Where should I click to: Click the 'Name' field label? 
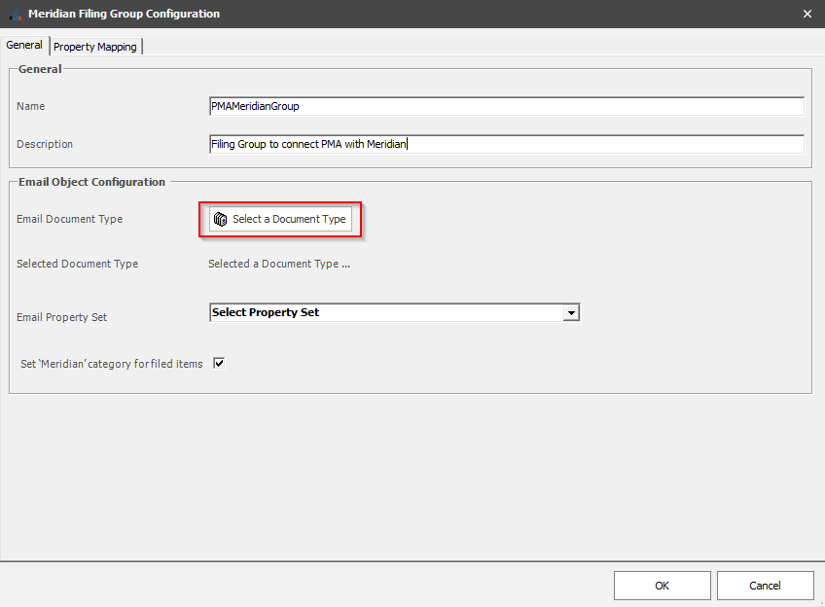pos(30,106)
